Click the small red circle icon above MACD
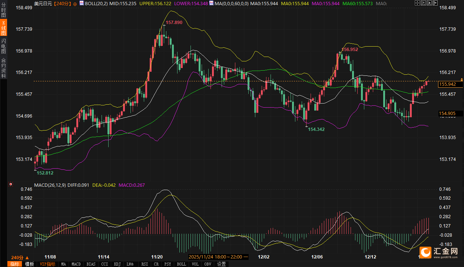The image size is (464, 267). [x=11, y=184]
